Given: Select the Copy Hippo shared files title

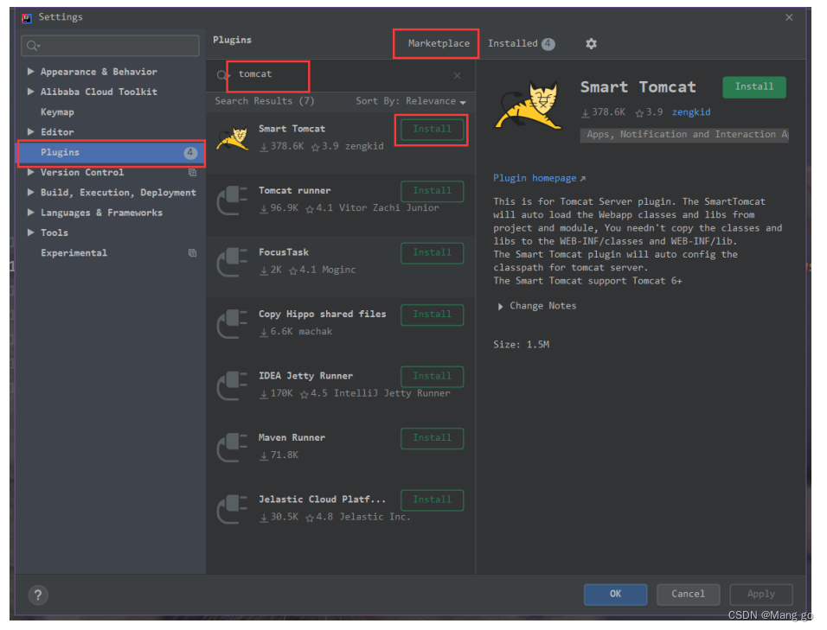Looking at the screenshot, I should click(x=322, y=314).
